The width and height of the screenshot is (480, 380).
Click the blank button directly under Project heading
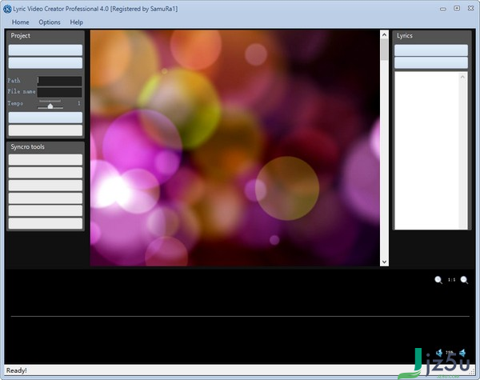[46, 50]
